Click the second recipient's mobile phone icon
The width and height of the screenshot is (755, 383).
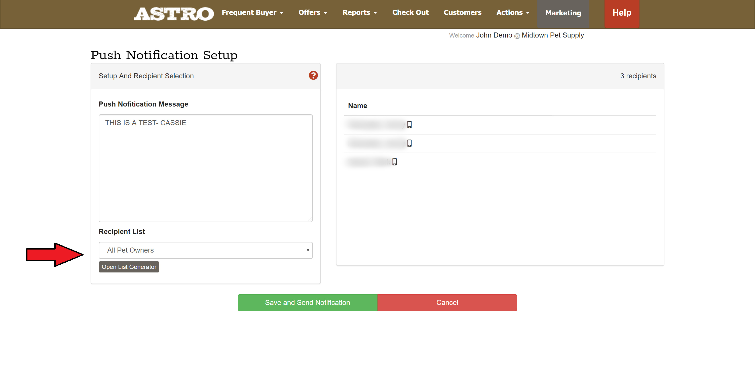pos(409,143)
